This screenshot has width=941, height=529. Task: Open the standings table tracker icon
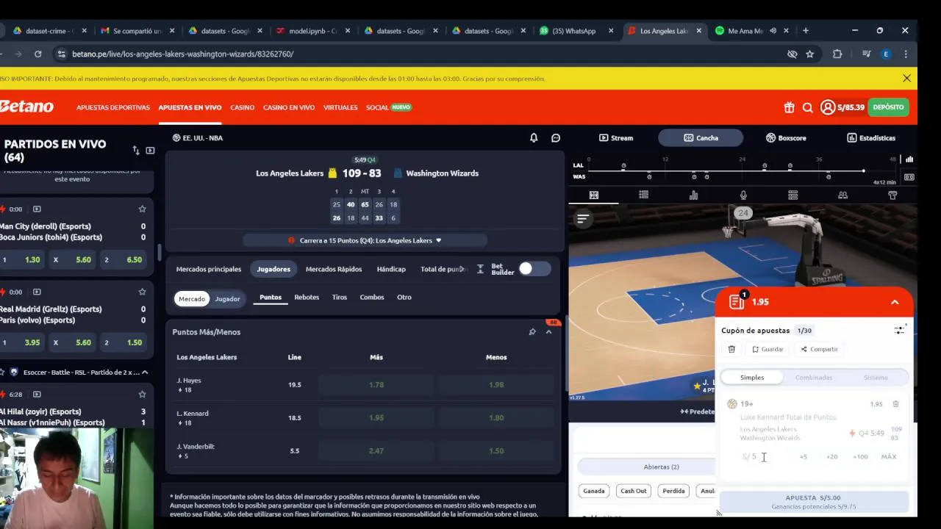792,195
